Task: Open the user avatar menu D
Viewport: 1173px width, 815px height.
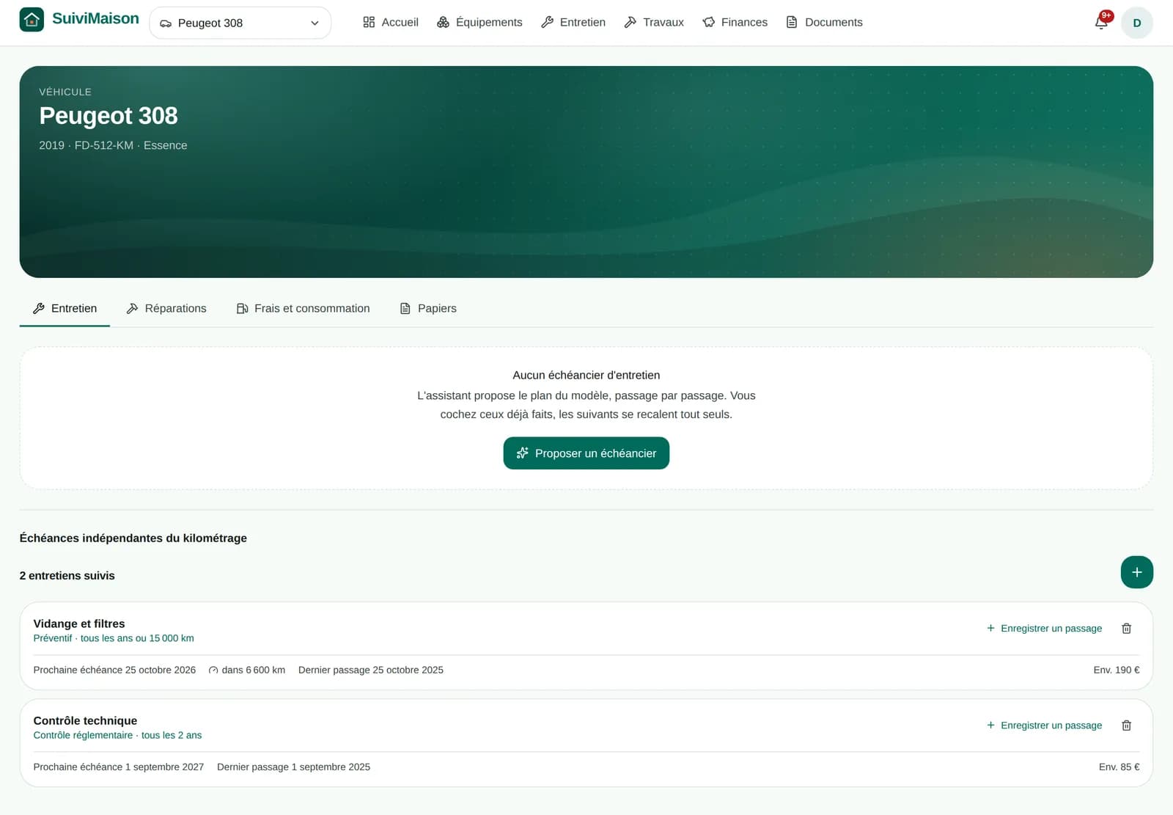Action: click(1136, 23)
